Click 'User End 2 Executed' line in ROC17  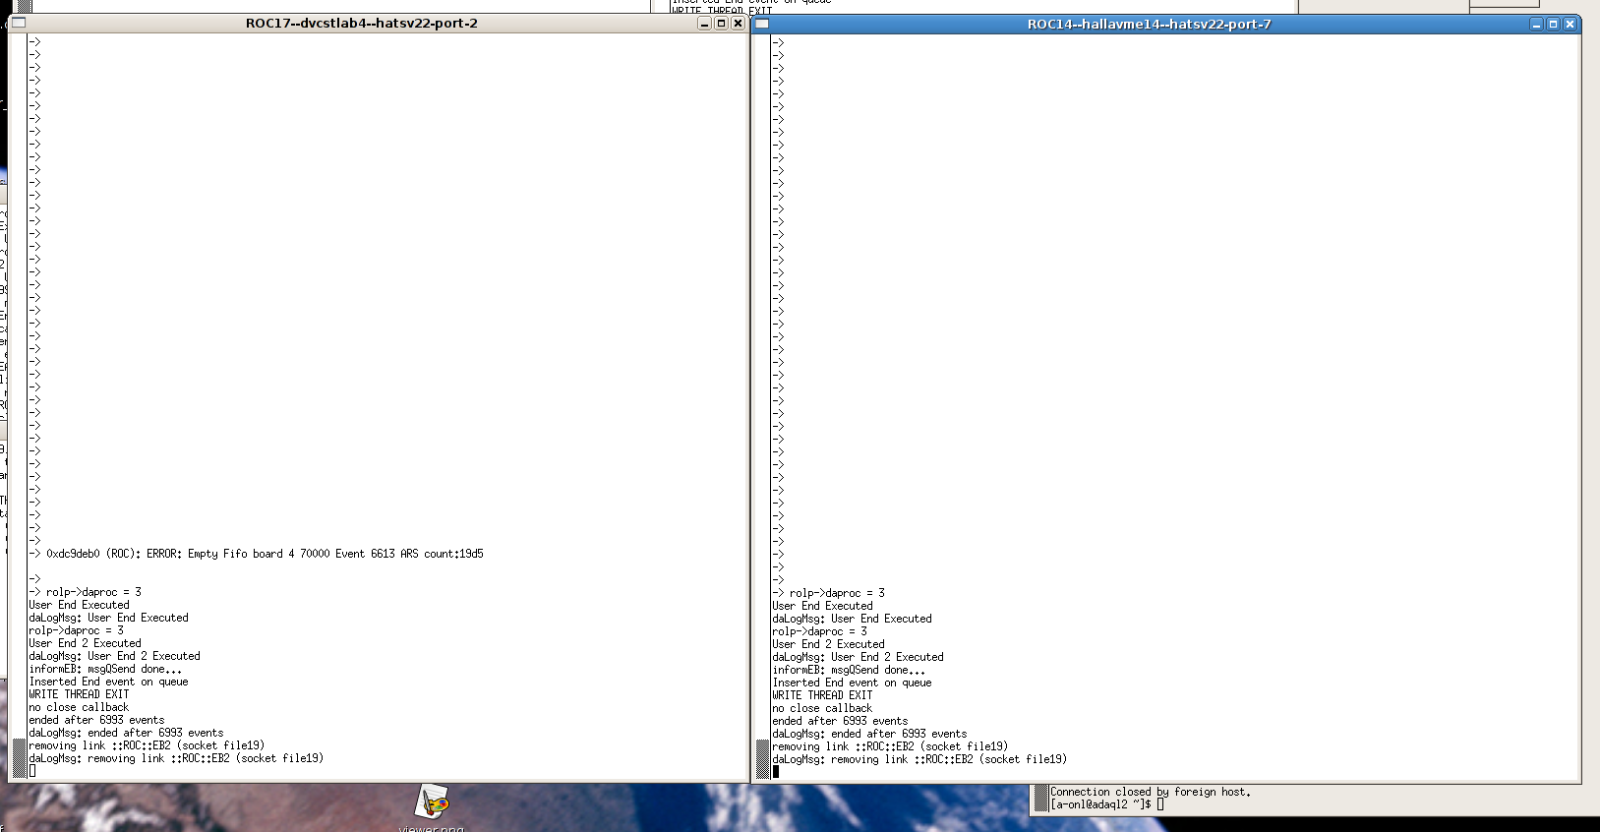pyautogui.click(x=85, y=643)
